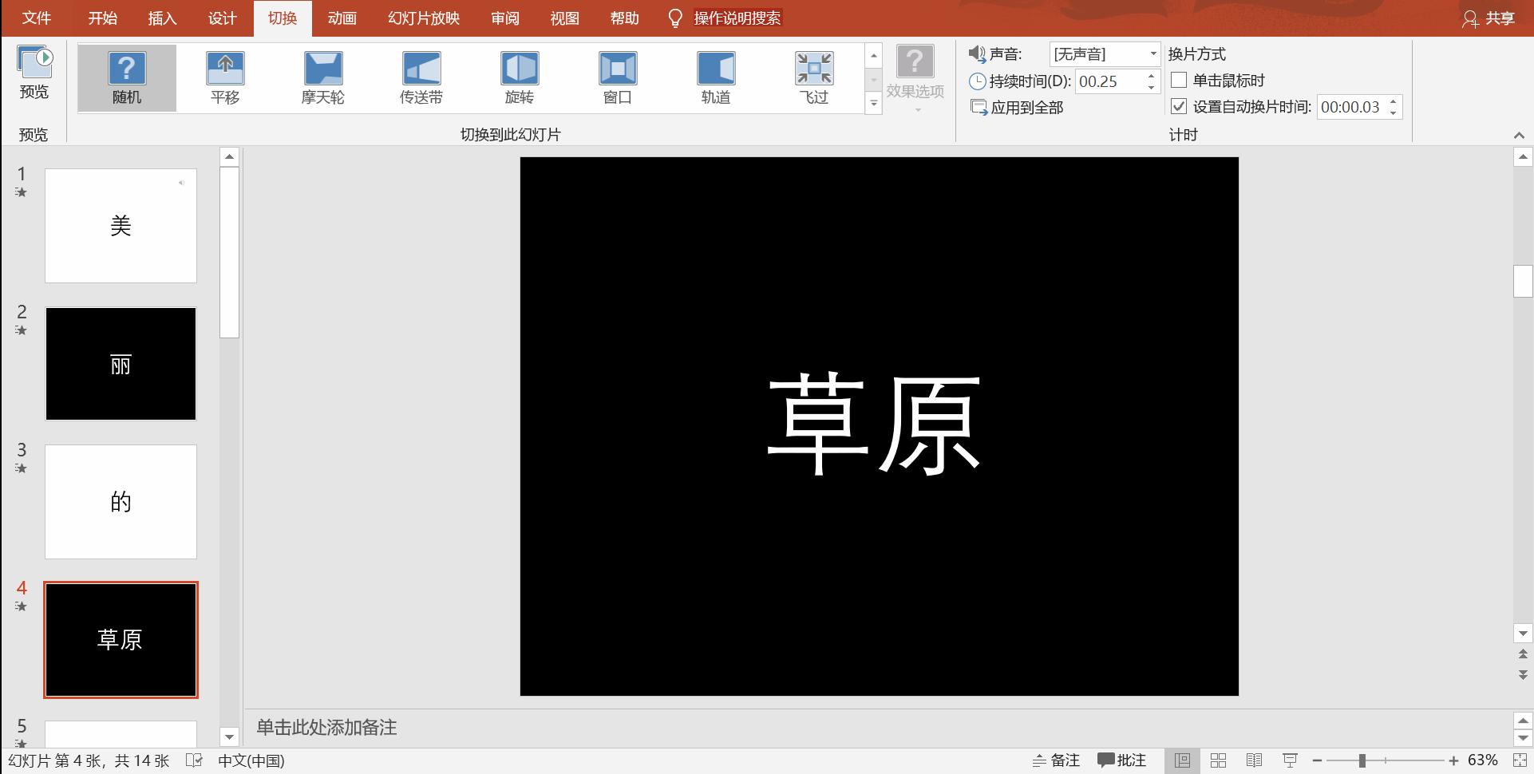Open the 幻灯片放映 (Slide Show) tab
Screen dimensions: 1534x774
[x=422, y=18]
